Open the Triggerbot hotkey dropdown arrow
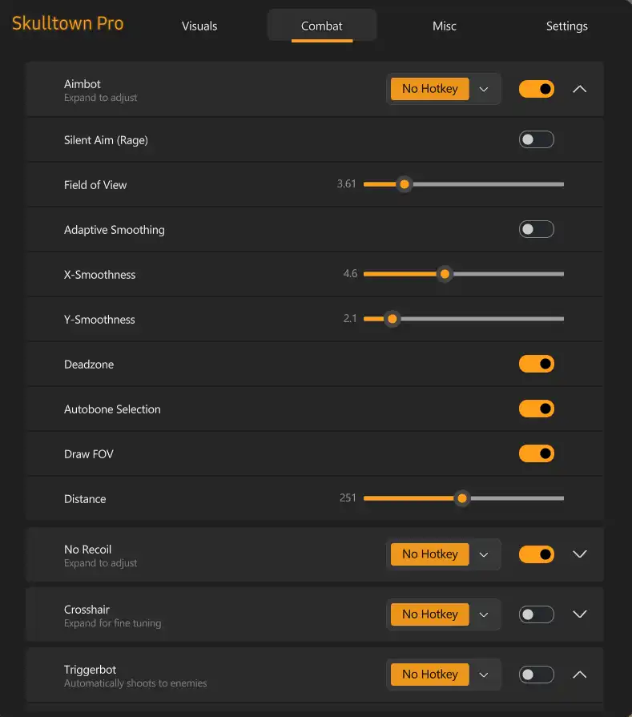This screenshot has height=717, width=632. pyautogui.click(x=484, y=675)
